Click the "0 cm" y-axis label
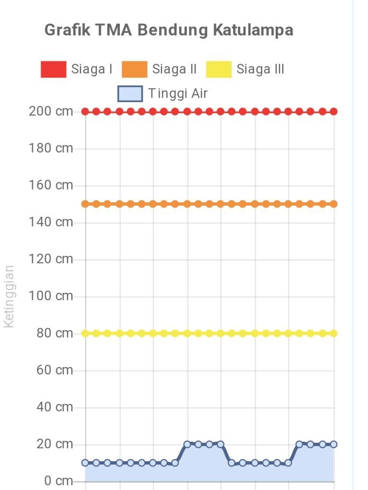 pos(55,480)
